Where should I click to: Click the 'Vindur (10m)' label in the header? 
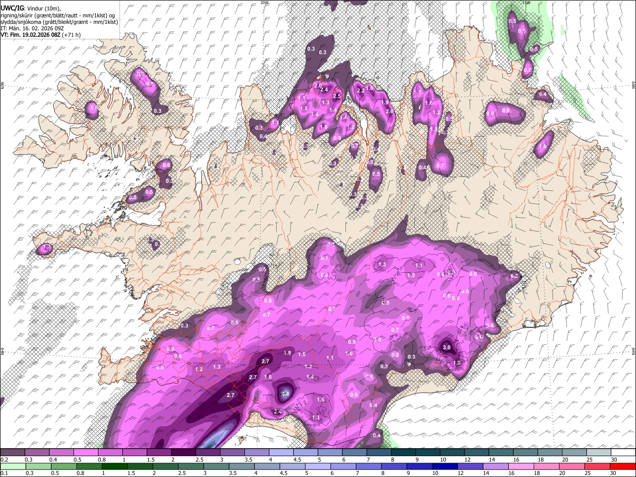[43, 8]
